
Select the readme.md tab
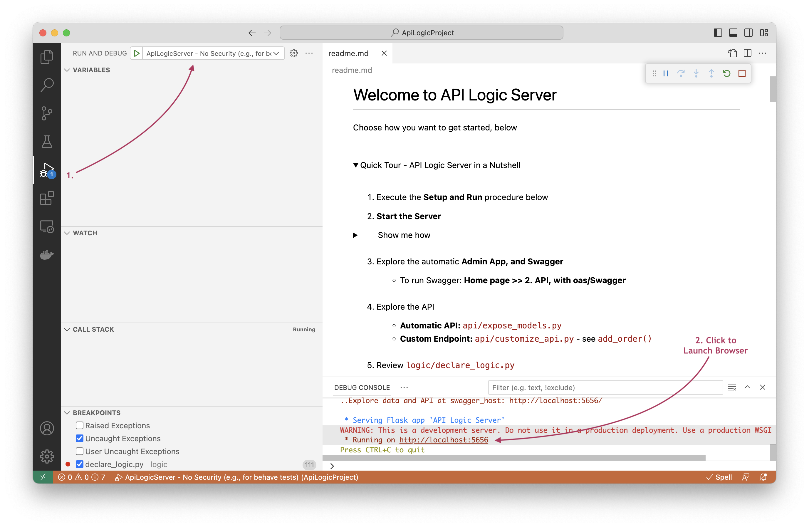pyautogui.click(x=348, y=53)
